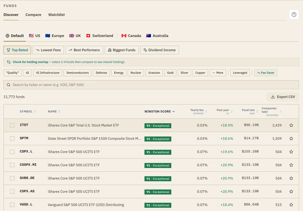Filter by the Leveraged chip
Viewport: 303px width, 211px height.
pos(240,73)
